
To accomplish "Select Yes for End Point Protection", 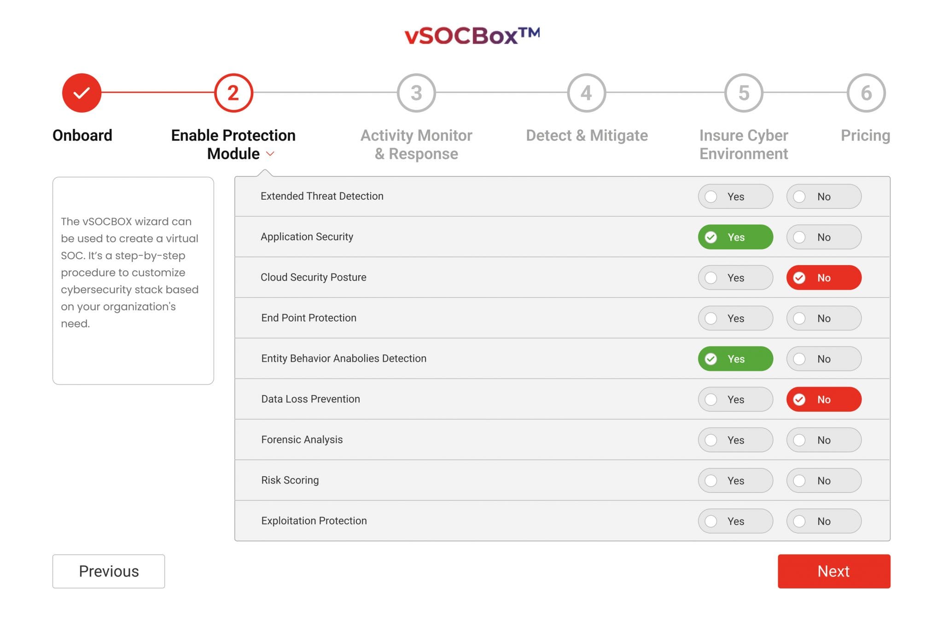I will point(735,318).
